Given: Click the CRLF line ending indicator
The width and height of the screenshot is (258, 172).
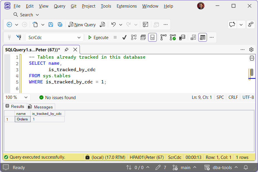Looking at the screenshot, I should pos(233,97).
